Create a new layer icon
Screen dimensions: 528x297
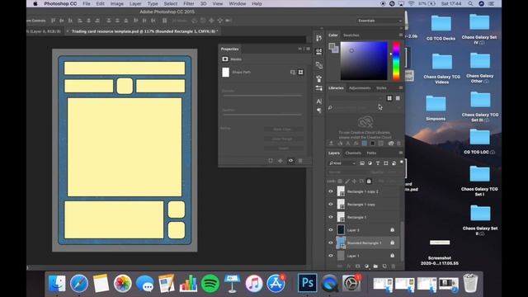click(x=384, y=266)
